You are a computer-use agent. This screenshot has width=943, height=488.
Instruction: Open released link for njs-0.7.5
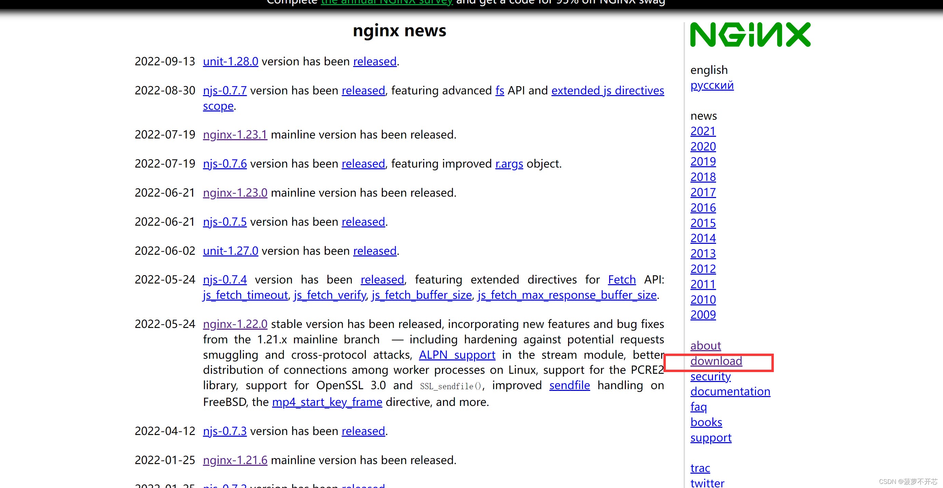pyautogui.click(x=363, y=222)
